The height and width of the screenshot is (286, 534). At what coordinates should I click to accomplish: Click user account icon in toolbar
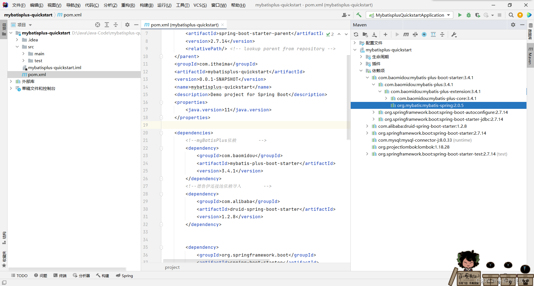click(x=346, y=15)
